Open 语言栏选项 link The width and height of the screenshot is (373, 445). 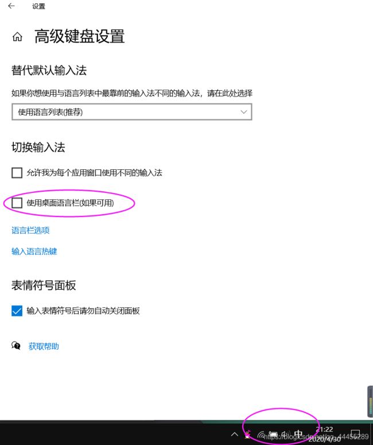click(30, 230)
